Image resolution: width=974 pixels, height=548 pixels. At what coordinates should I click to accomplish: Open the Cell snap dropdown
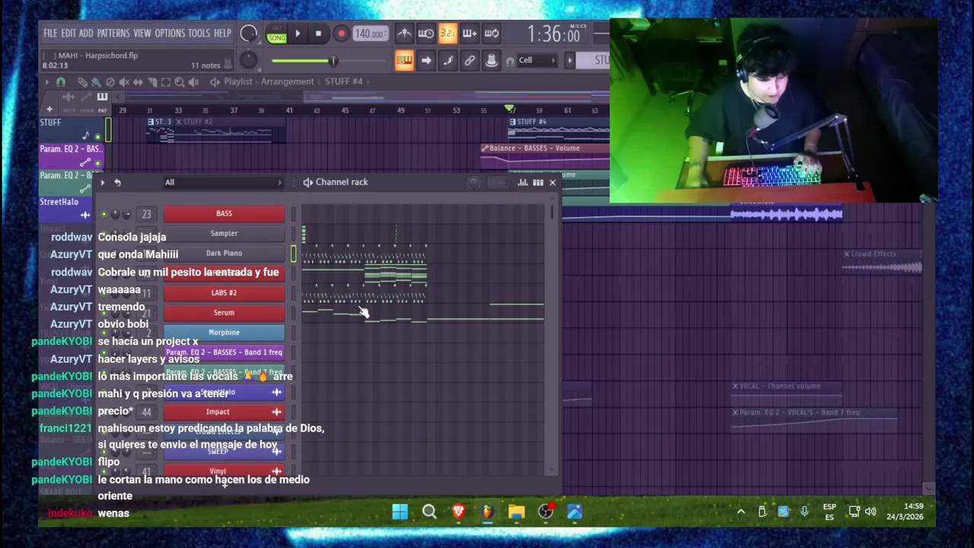coord(537,61)
